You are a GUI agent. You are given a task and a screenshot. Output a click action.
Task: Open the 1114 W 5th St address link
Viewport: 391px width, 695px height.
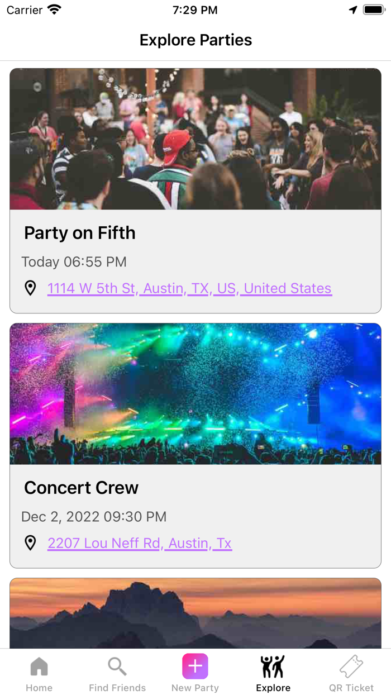pos(189,288)
